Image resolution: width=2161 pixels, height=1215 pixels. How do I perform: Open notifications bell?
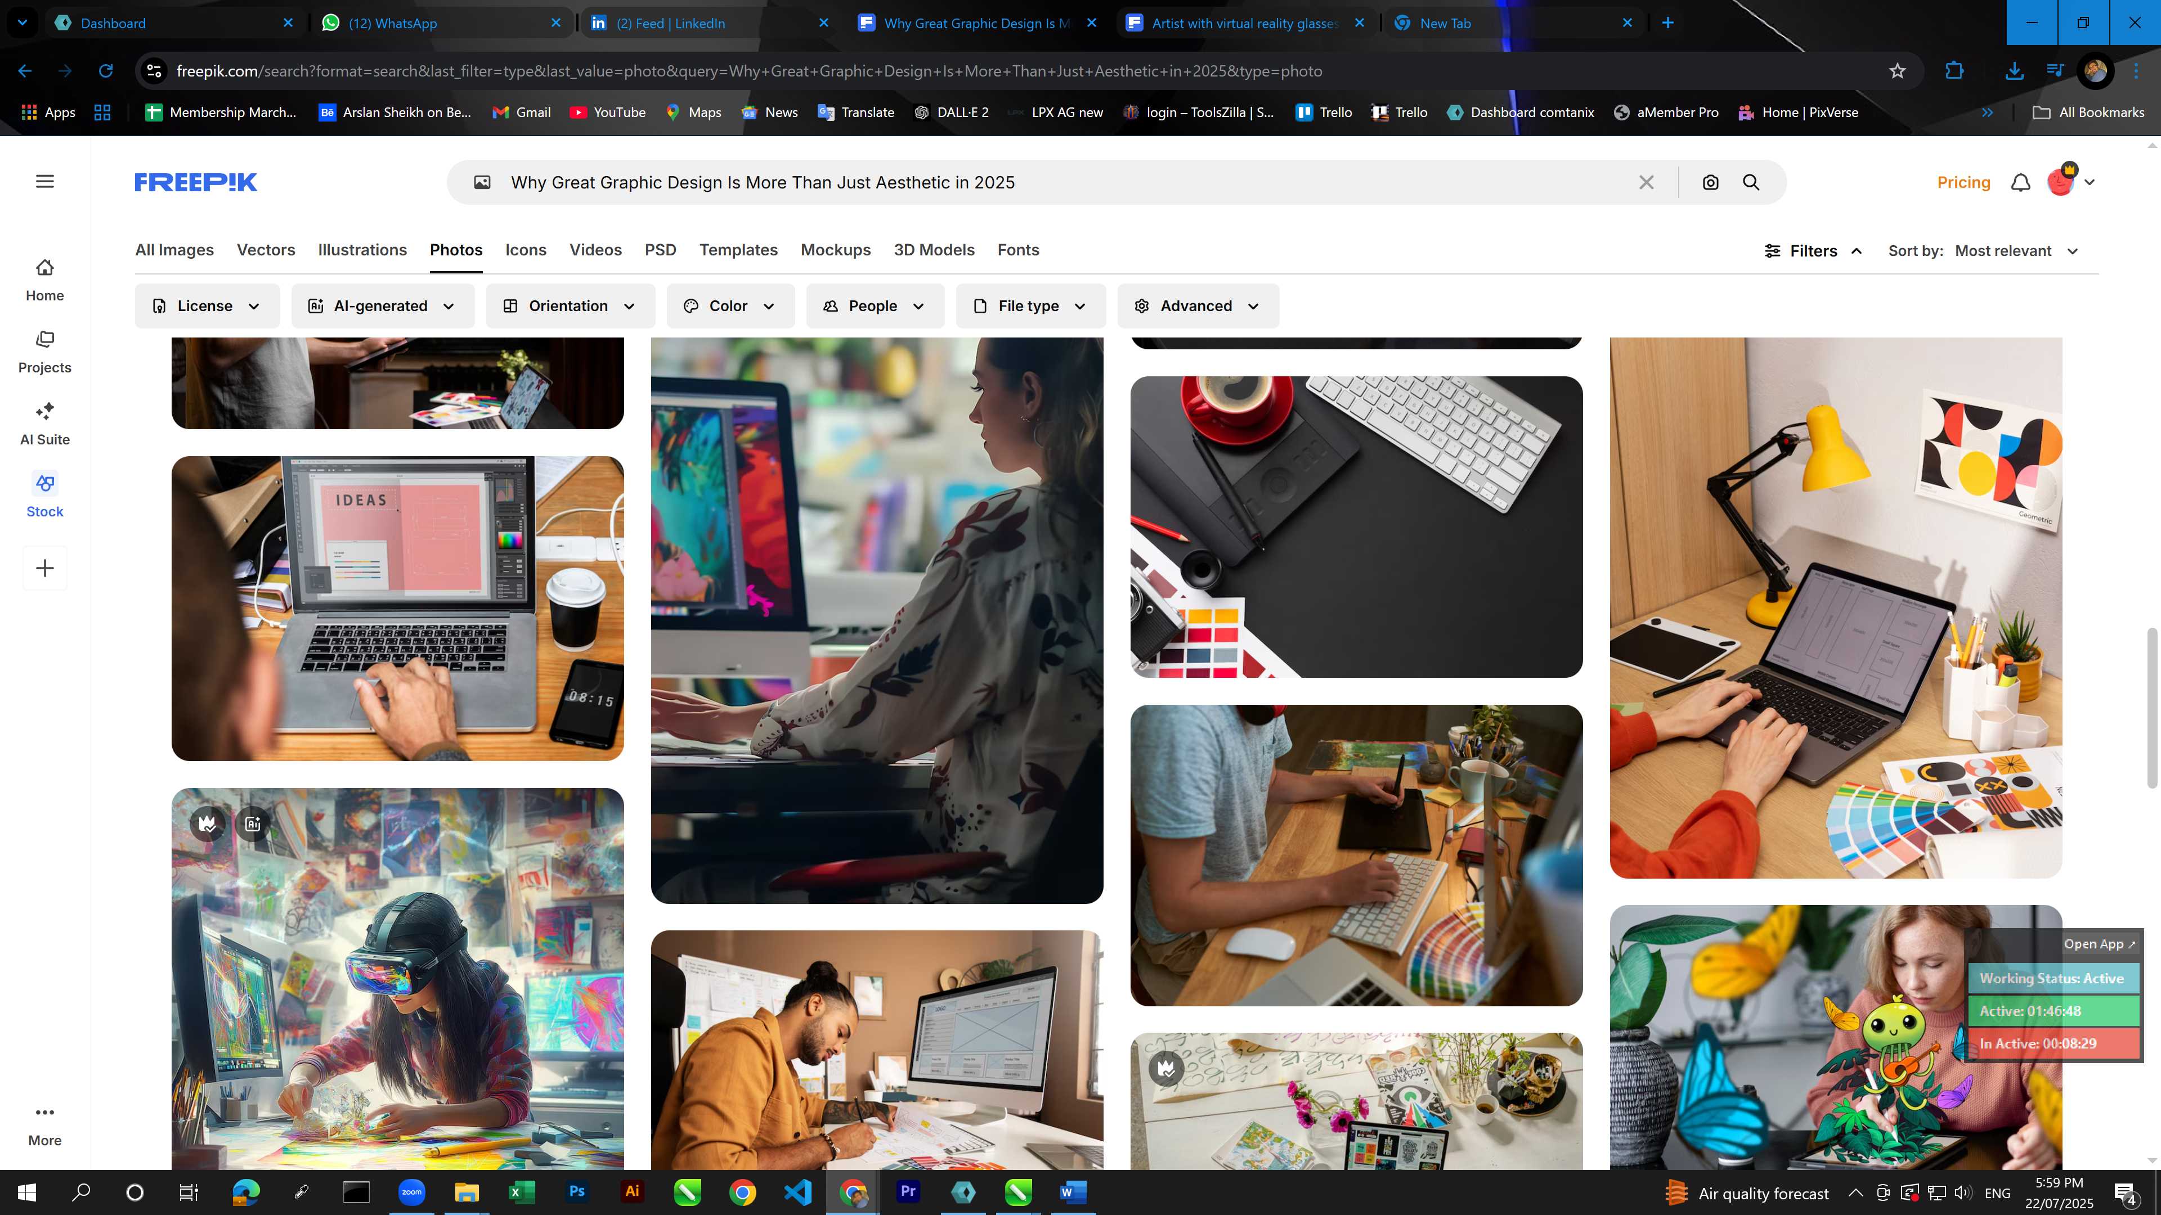(2021, 182)
